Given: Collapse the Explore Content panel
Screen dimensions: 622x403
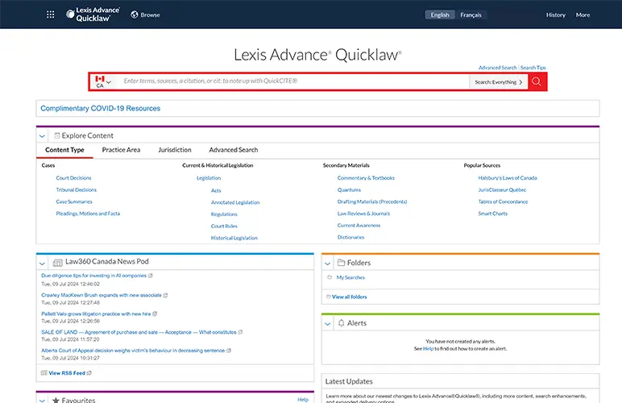Looking at the screenshot, I should [42, 136].
